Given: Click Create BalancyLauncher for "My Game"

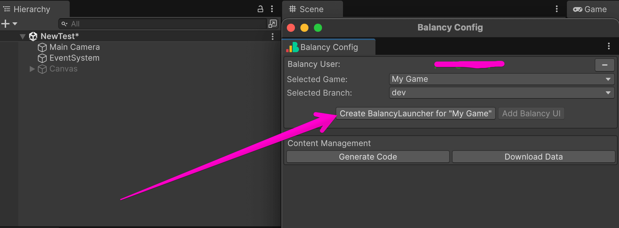Looking at the screenshot, I should (x=415, y=113).
